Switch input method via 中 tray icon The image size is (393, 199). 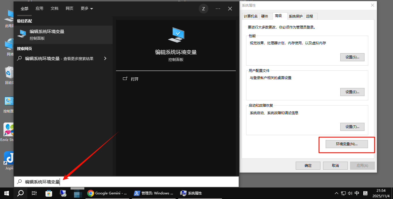[x=357, y=193]
